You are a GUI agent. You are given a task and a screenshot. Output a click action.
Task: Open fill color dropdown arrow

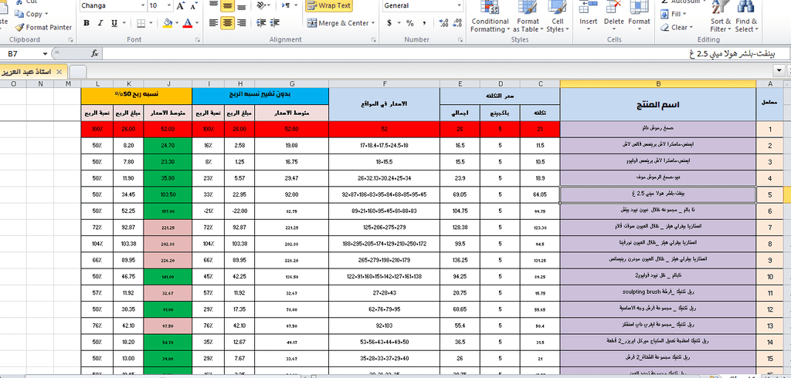click(x=178, y=23)
